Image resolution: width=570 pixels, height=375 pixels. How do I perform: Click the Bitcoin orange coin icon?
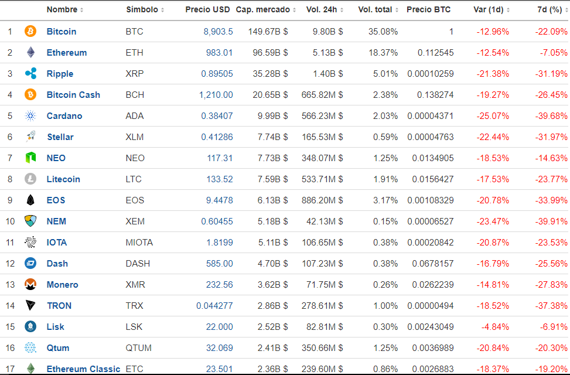tap(30, 31)
